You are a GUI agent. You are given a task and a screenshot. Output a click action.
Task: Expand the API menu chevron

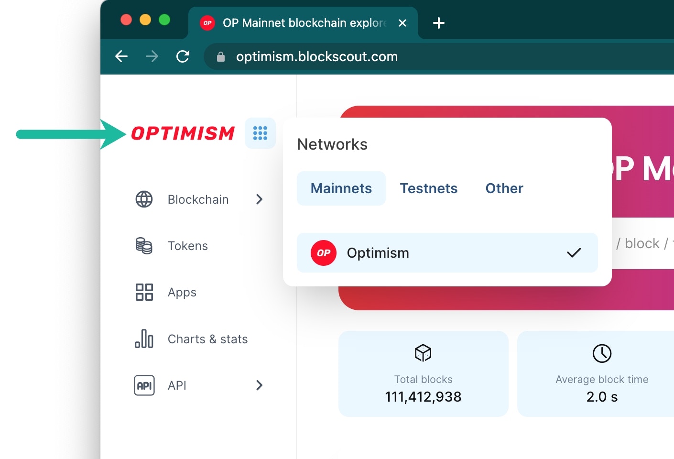(259, 385)
